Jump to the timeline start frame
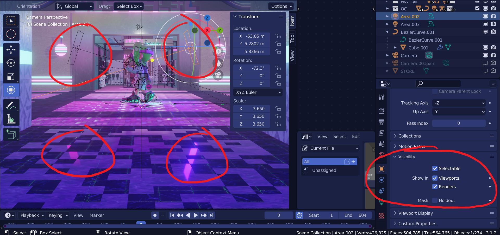The width and height of the screenshot is (500, 235). click(x=172, y=215)
